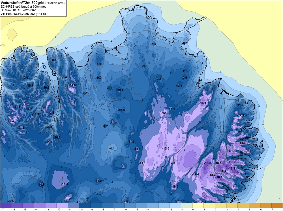Image resolution: width=283 pixels, height=211 pixels.
Task: Click the -6.3 temperature value
Action: tap(33, 54)
